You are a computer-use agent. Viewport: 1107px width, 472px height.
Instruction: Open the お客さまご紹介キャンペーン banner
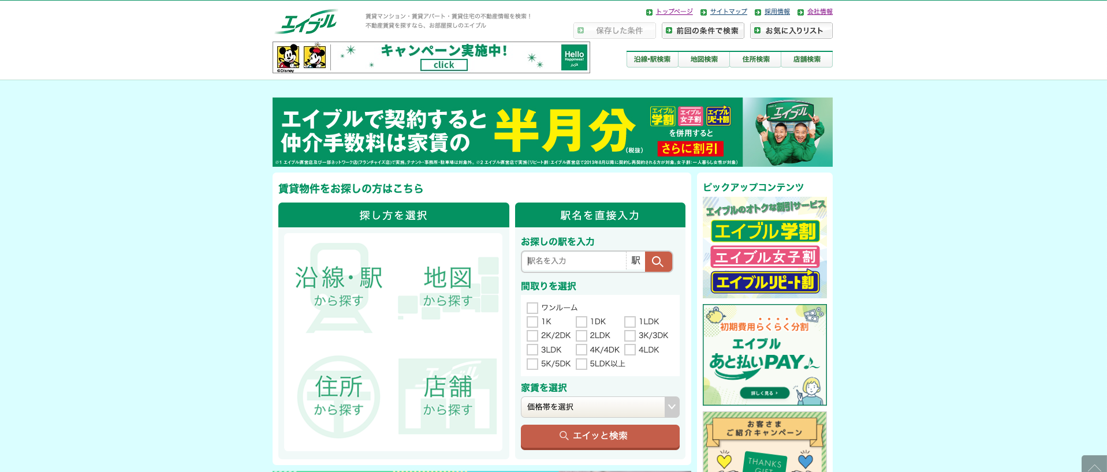pyautogui.click(x=765, y=442)
